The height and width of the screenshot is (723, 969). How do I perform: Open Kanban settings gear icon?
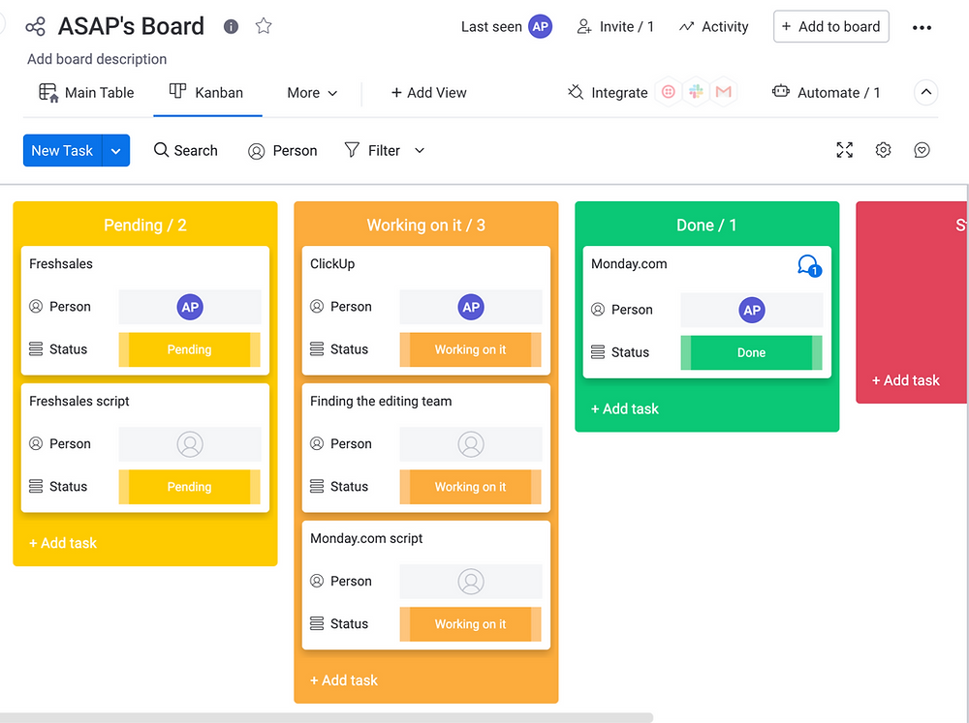click(883, 150)
